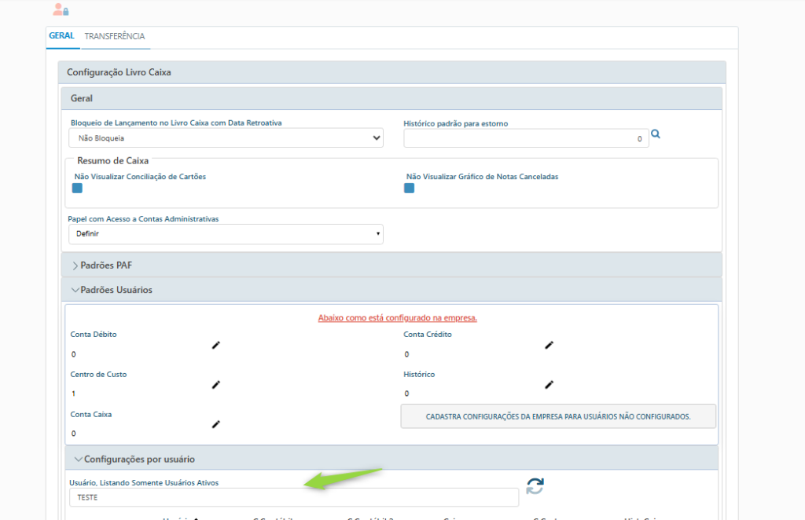
Task: Edit Conta Crédito with pencil icon
Action: pos(549,345)
